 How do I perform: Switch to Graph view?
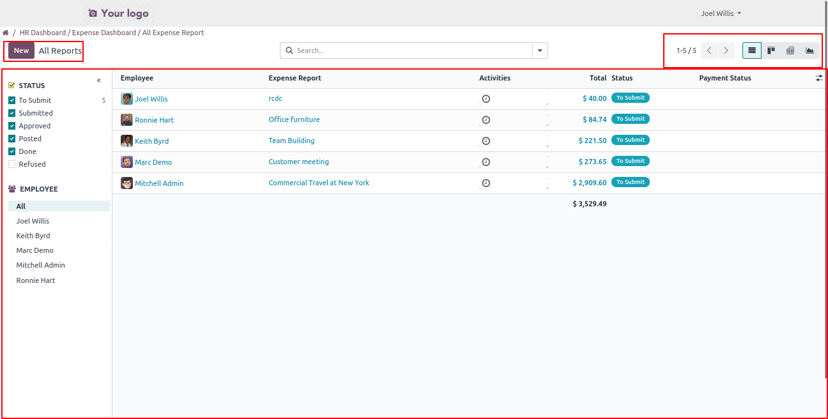[x=809, y=50]
